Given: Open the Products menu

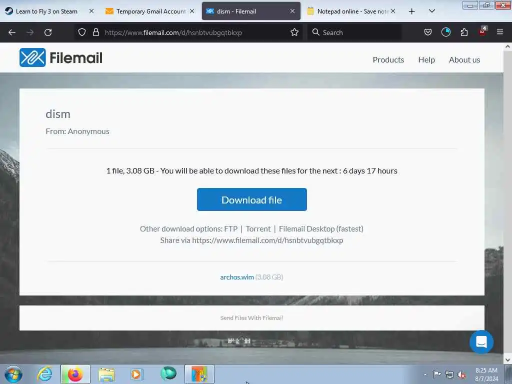Looking at the screenshot, I should point(388,60).
